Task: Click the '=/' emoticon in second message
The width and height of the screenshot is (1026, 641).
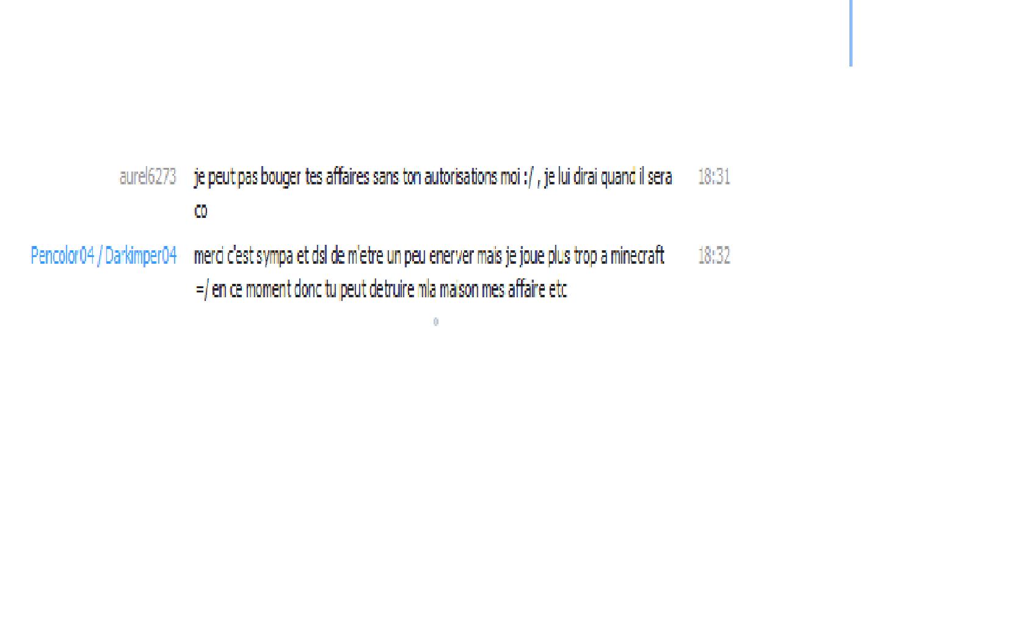Action: (202, 289)
